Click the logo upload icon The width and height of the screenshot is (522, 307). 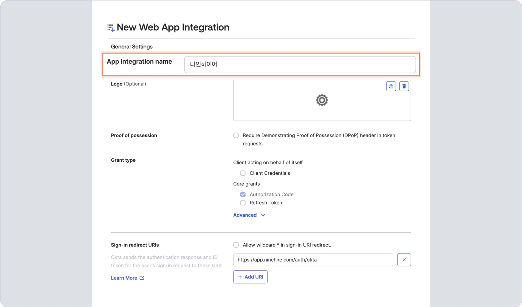click(x=391, y=86)
